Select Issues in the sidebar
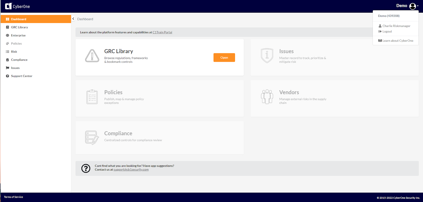This screenshot has height=202, width=423. 36,68
